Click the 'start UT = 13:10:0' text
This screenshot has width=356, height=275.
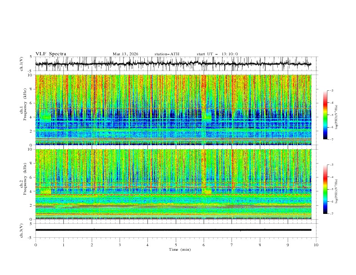[217, 54]
